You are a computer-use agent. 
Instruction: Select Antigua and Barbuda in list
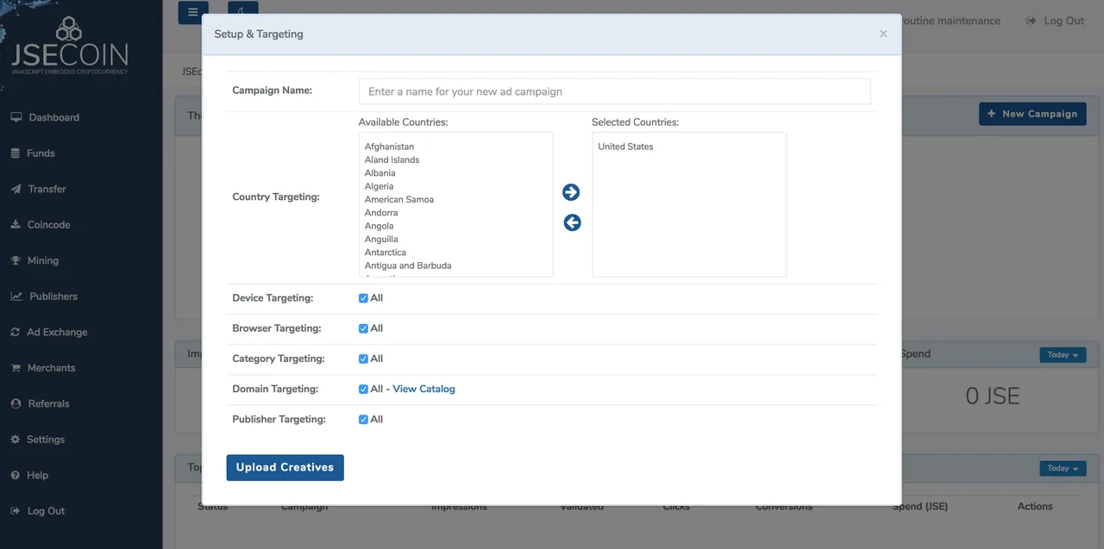408,265
